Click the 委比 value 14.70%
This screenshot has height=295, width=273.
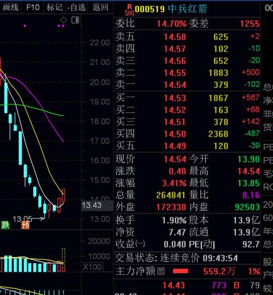[x=172, y=24]
